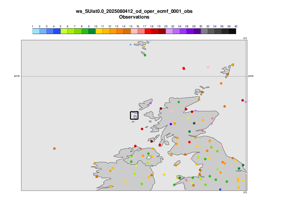Select the light blue dot west of the Faroe Islands
This screenshot has width=284, height=201.
pyautogui.click(x=131, y=45)
